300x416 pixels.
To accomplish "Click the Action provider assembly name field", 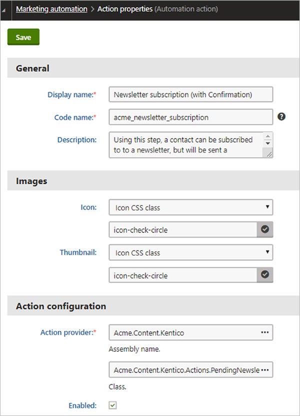I will click(185, 332).
